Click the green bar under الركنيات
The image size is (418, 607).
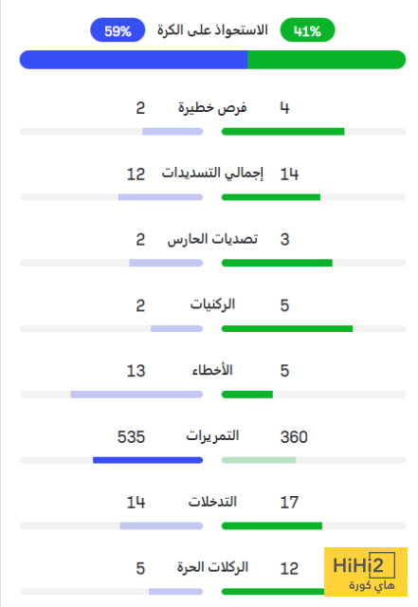287,329
